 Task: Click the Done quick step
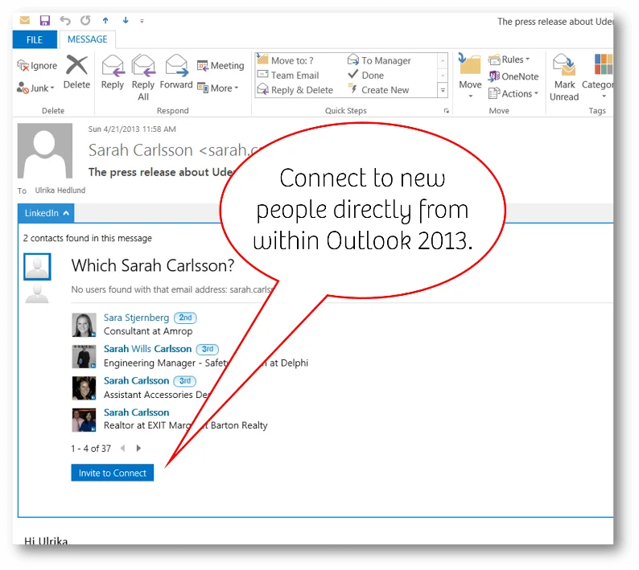[x=365, y=76]
